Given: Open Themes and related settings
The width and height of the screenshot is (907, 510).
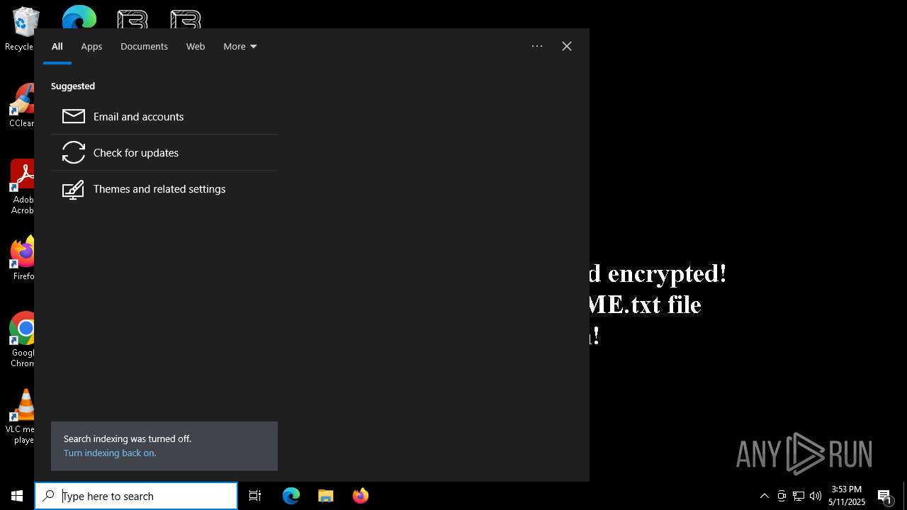Looking at the screenshot, I should 164,189.
